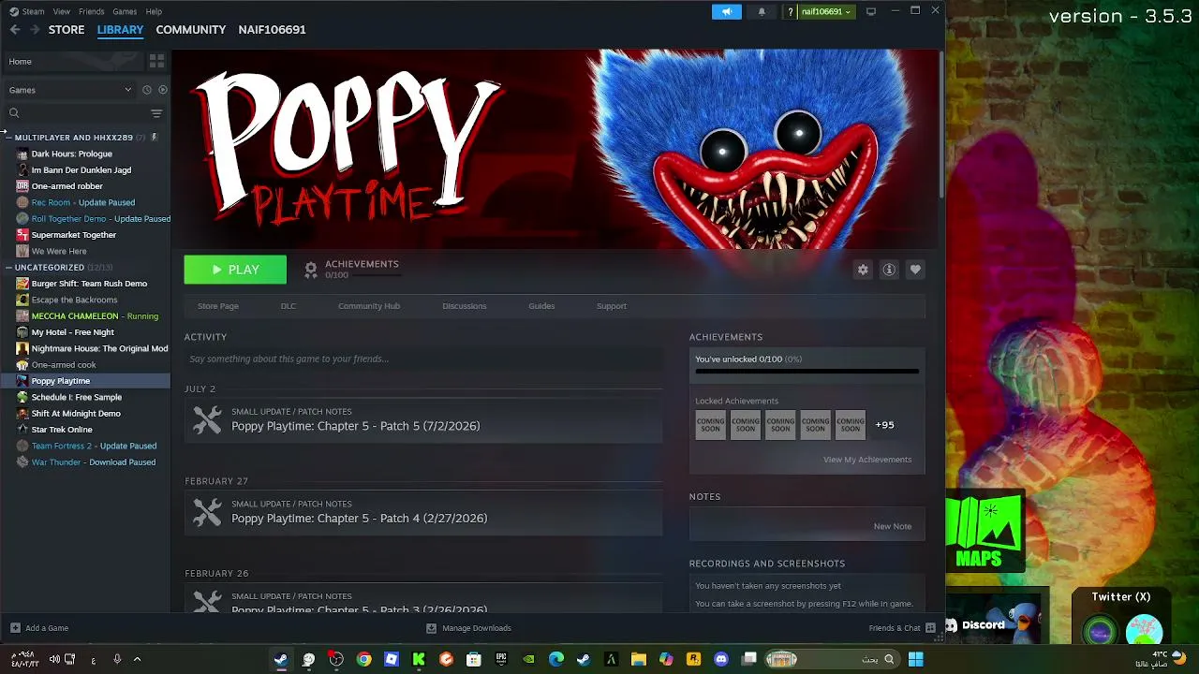The height and width of the screenshot is (674, 1199).
Task: Open the Games filter dropdown
Action: [70, 90]
